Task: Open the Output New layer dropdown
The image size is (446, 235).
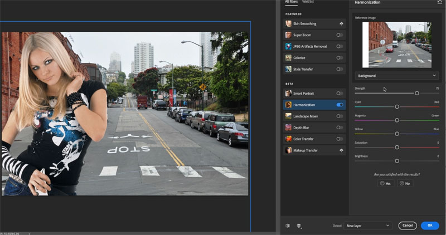Action: tap(368, 226)
